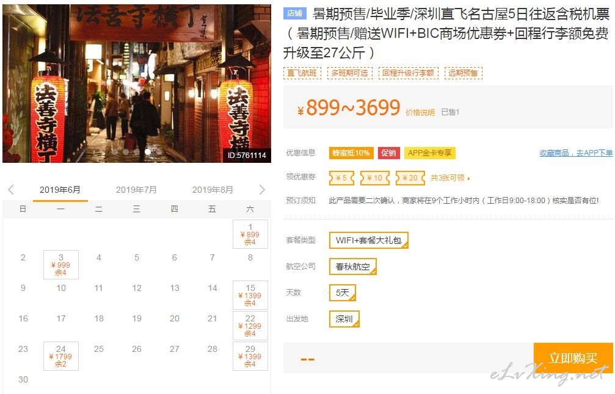Claim the ¥10 coupon ticket

375,178
